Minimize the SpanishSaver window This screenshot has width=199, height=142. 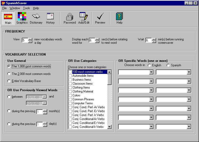click(186, 3)
